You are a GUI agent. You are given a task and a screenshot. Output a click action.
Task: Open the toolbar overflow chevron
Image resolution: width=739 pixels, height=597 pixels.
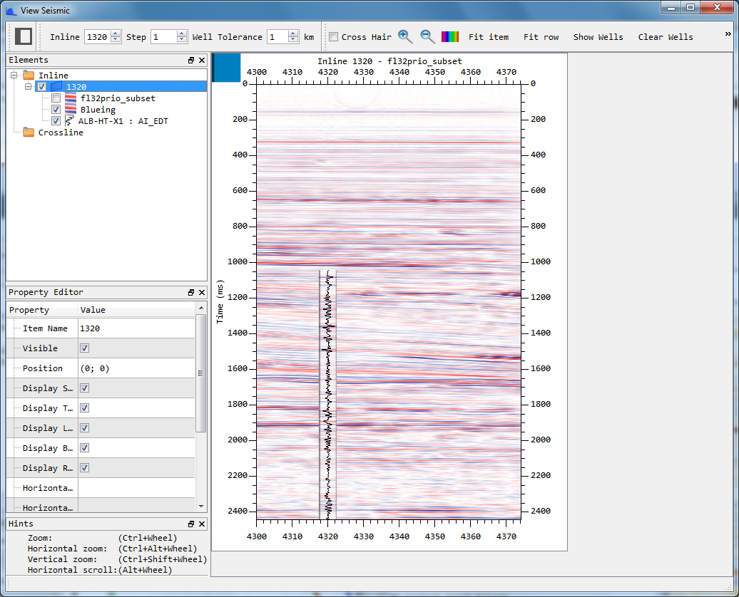click(x=728, y=32)
